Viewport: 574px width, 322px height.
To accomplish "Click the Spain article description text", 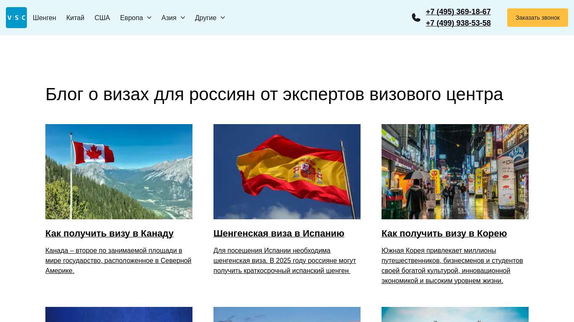I will pos(284,260).
